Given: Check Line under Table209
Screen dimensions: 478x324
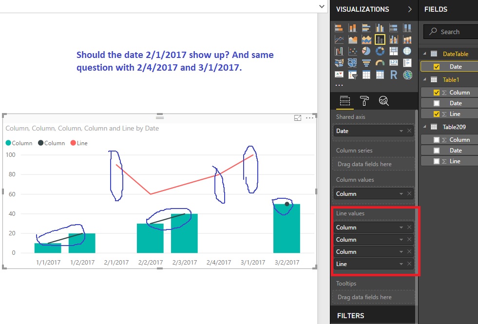Looking at the screenshot, I should (437, 161).
